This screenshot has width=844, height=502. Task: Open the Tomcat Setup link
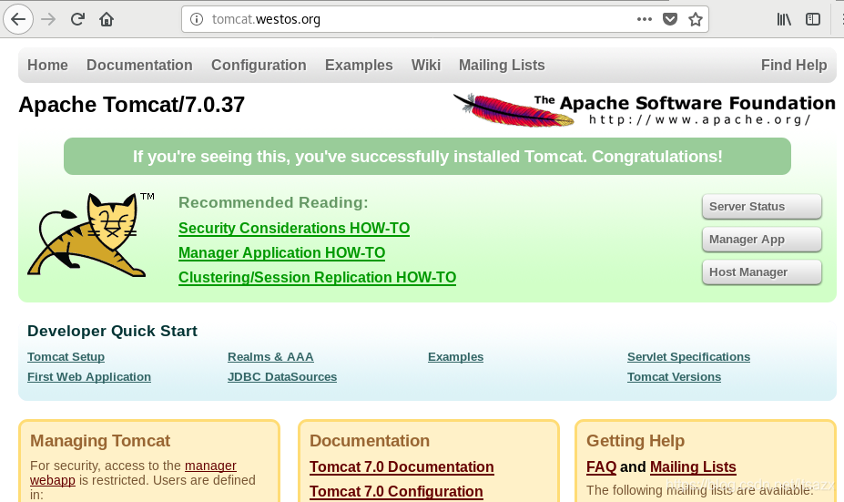point(66,357)
